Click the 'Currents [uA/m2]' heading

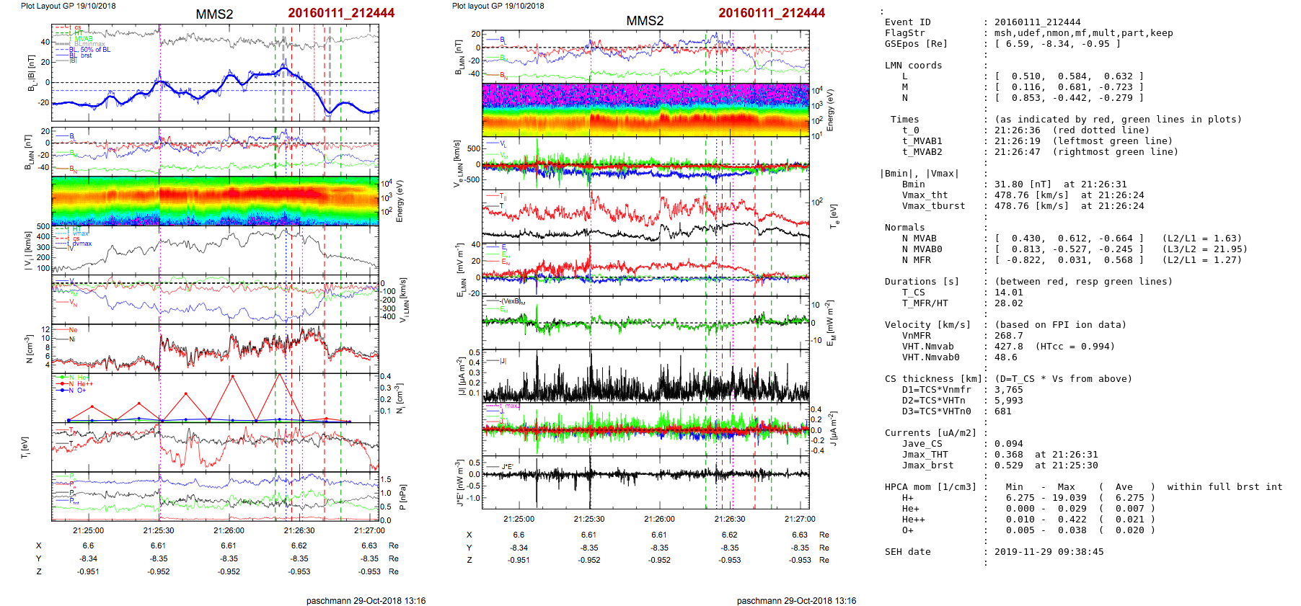click(930, 433)
